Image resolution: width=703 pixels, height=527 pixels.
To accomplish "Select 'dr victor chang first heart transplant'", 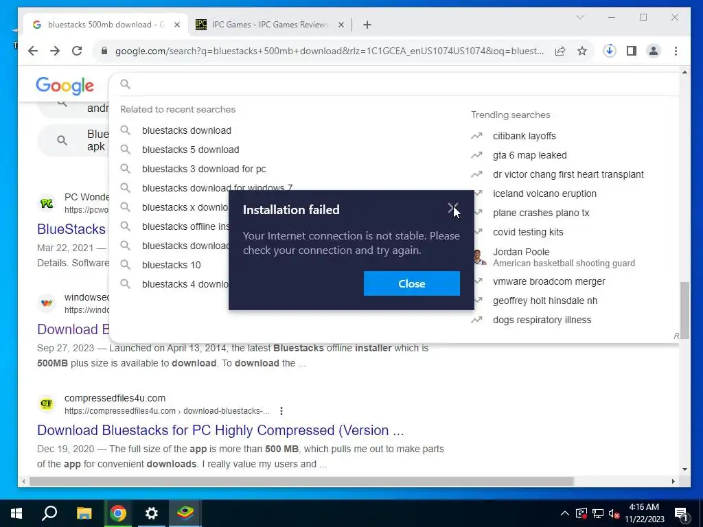I will 568,174.
